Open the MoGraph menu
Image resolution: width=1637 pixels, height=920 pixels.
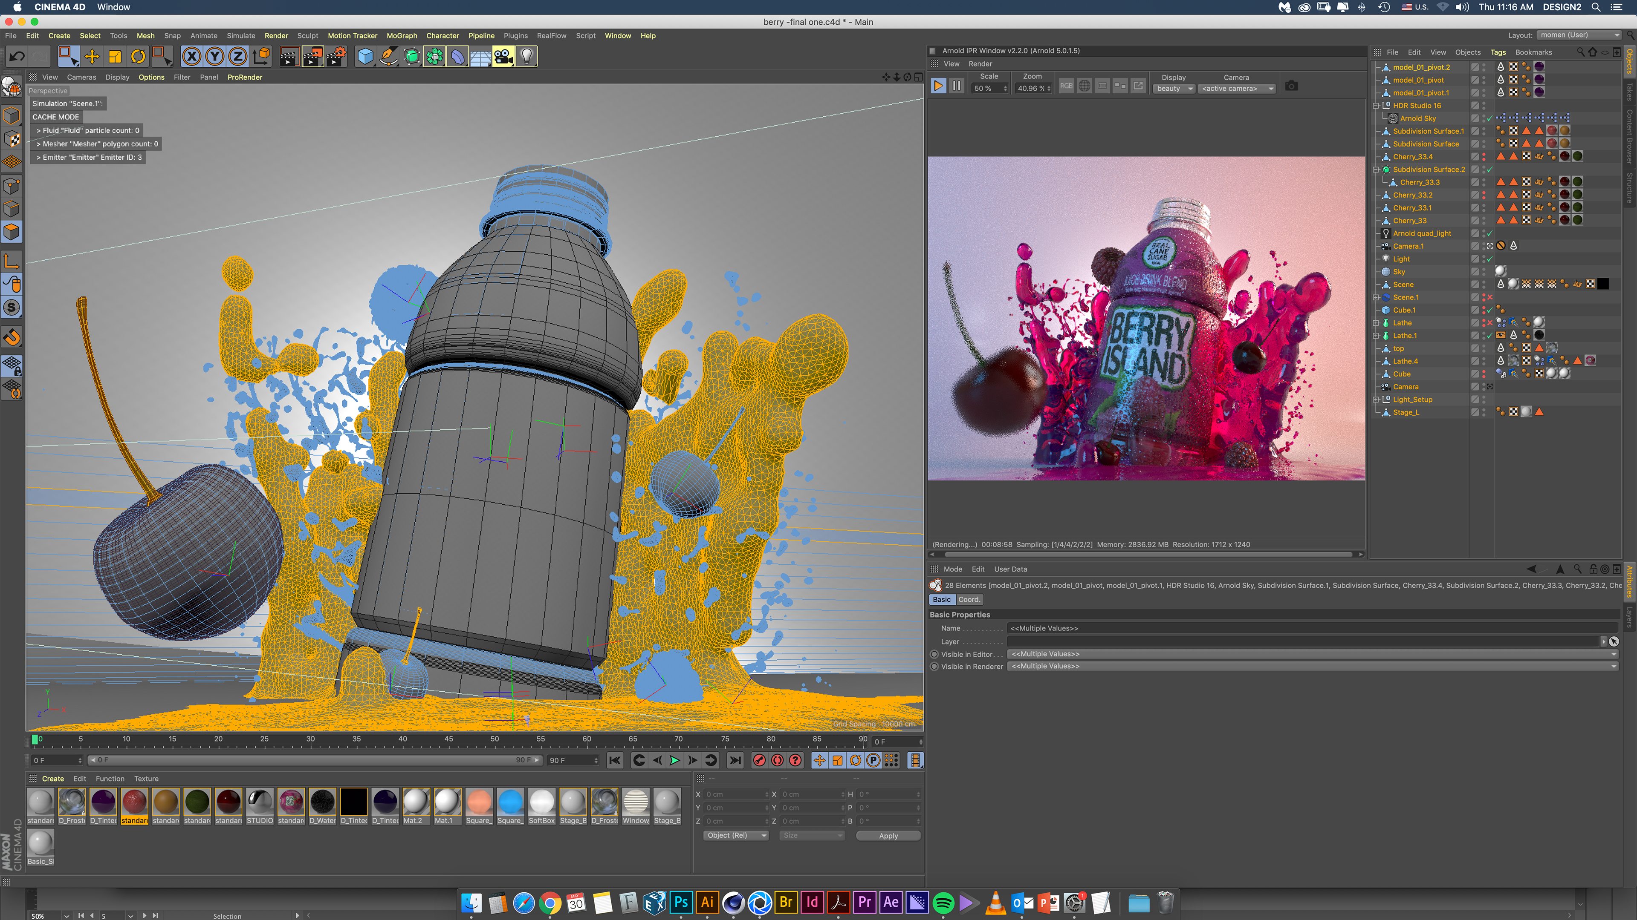click(x=402, y=35)
